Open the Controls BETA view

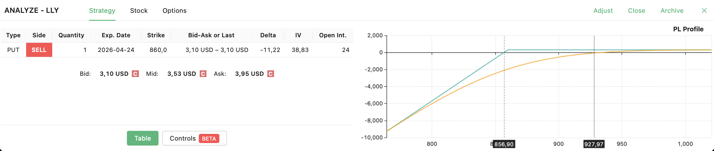click(x=194, y=138)
